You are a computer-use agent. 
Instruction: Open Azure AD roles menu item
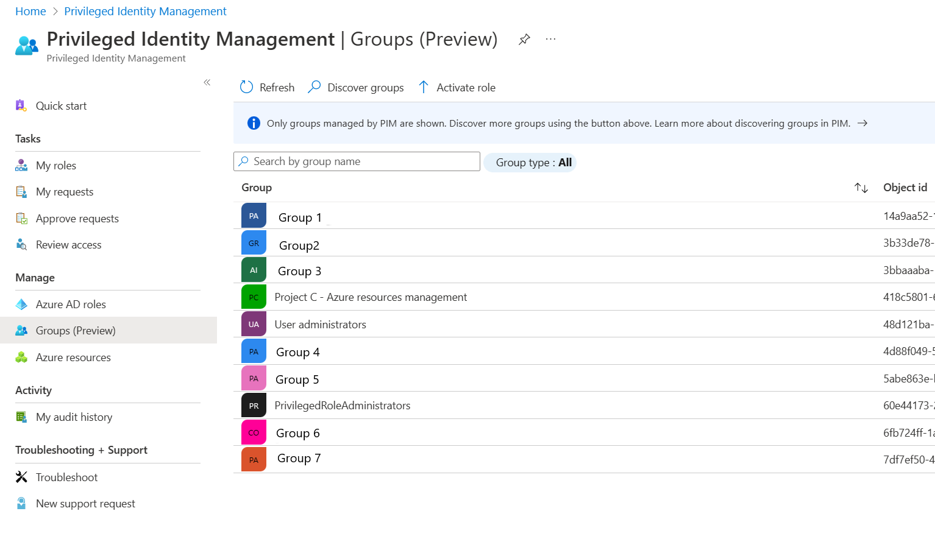coord(71,305)
